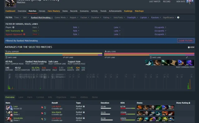Expand the Game Mode filter
This screenshot has width=199, height=123.
click(x=61, y=17)
